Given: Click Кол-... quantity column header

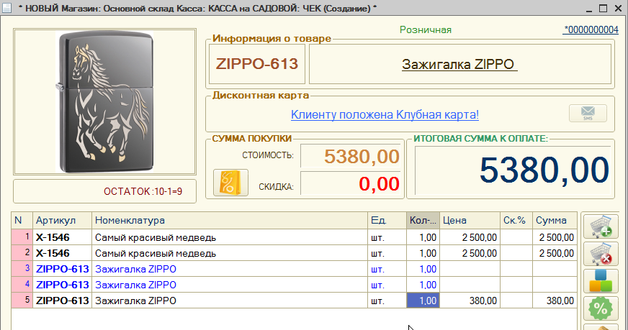Looking at the screenshot, I should pos(423,221).
